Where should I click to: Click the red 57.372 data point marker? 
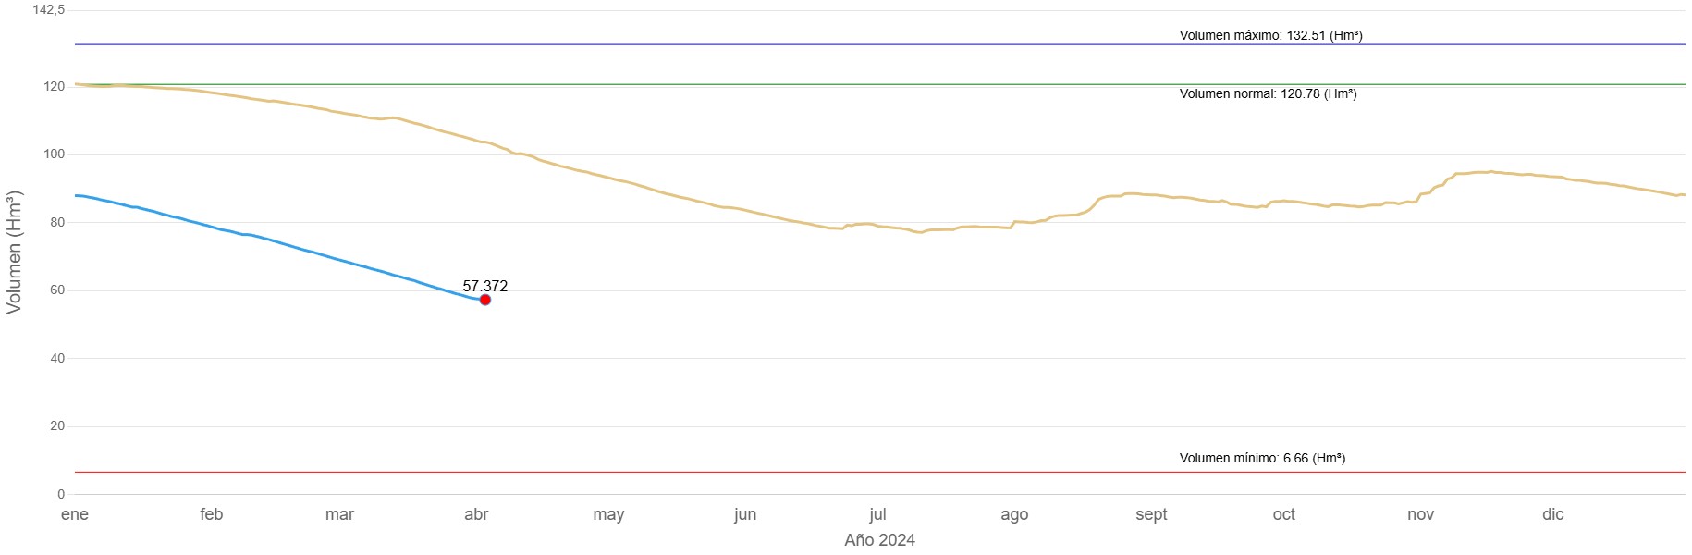484,300
